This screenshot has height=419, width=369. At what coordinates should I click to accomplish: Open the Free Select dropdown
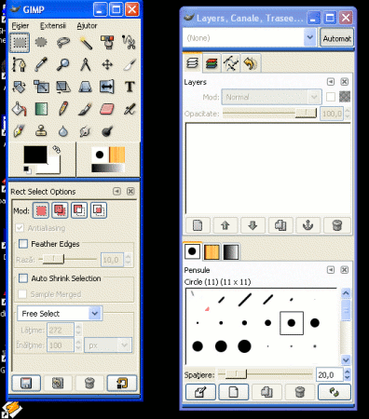[60, 314]
